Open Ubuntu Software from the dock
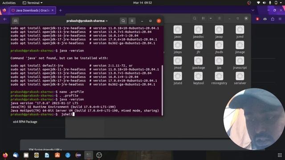285x160 pixels. [x=57, y=155]
